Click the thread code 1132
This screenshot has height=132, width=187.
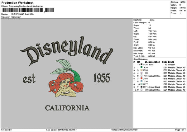(x=165, y=82)
